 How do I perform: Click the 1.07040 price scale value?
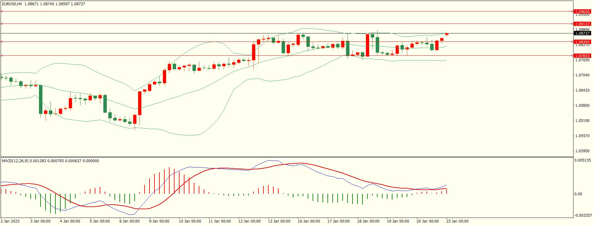click(582, 75)
